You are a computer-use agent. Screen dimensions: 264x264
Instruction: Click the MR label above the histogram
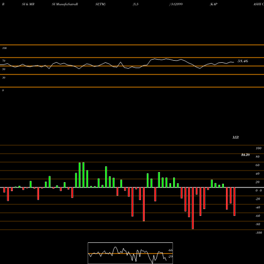coord(235,137)
